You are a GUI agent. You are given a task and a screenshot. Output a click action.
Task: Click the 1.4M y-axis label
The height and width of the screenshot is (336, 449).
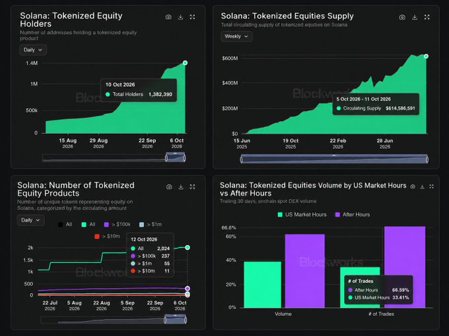click(32, 63)
